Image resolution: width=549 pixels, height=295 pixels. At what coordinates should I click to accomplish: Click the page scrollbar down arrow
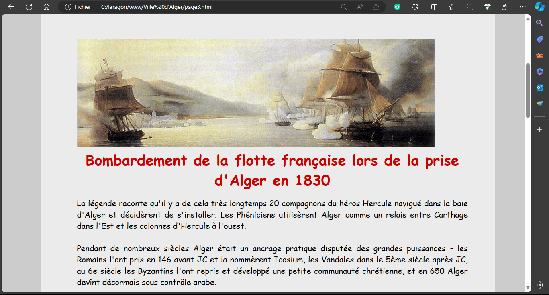tap(528, 287)
